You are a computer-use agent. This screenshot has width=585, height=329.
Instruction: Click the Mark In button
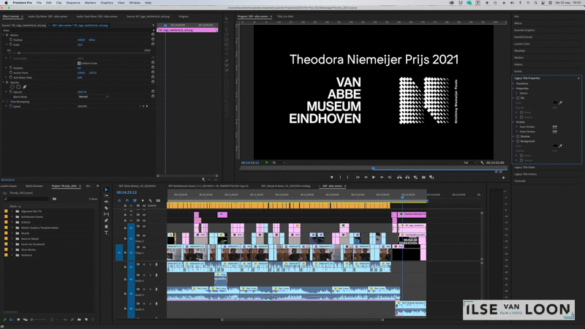tap(340, 177)
